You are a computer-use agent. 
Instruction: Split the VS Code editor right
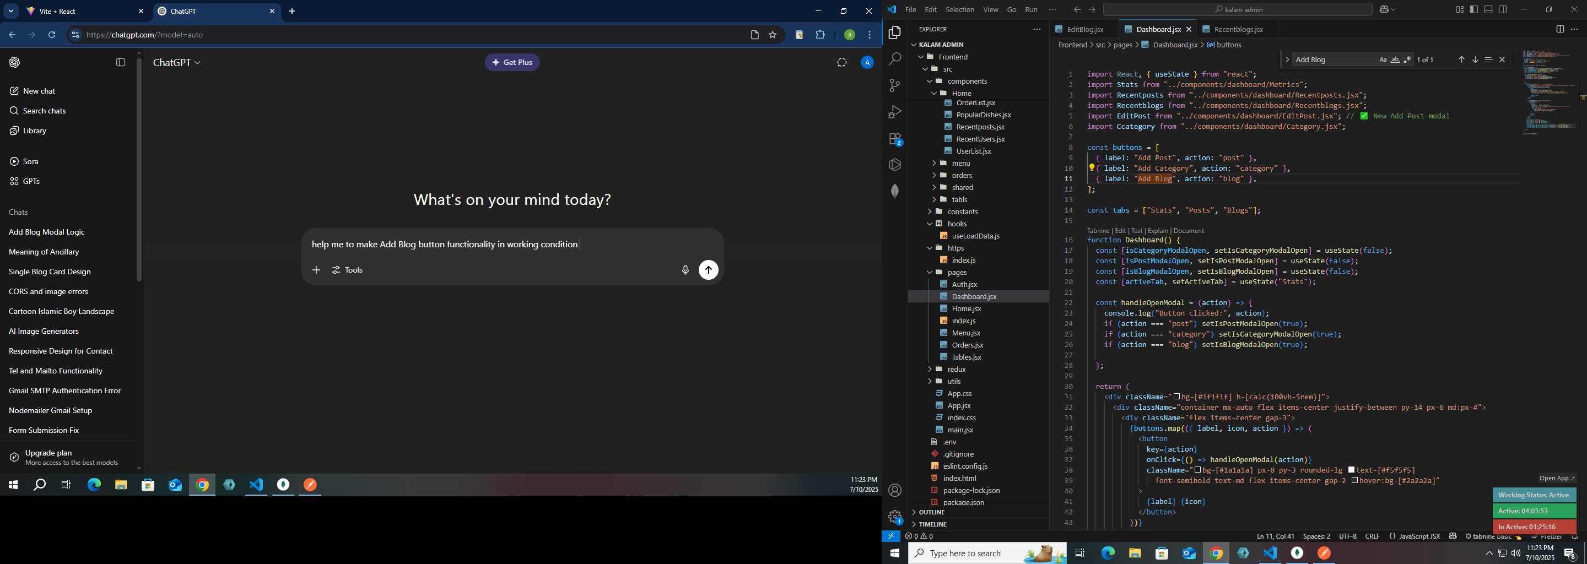coord(1559,29)
